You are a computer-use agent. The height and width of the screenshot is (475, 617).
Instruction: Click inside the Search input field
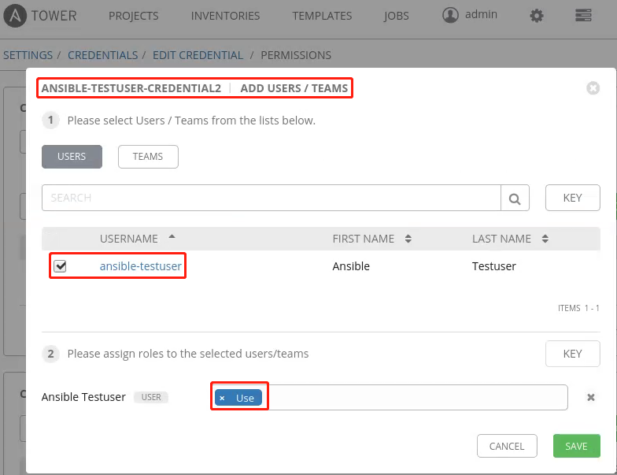271,199
